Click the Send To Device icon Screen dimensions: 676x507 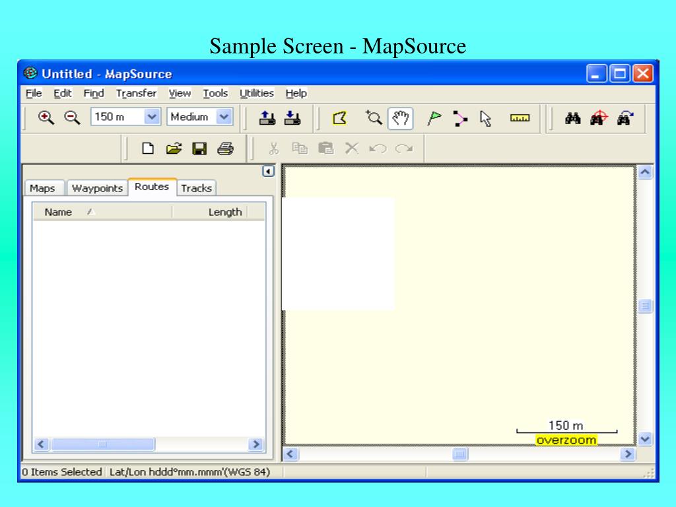tap(267, 118)
